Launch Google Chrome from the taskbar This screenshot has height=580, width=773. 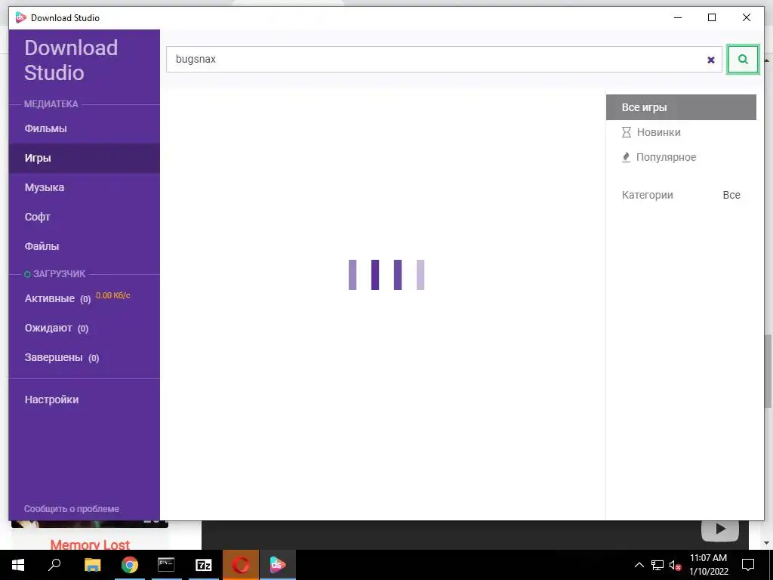(x=130, y=565)
